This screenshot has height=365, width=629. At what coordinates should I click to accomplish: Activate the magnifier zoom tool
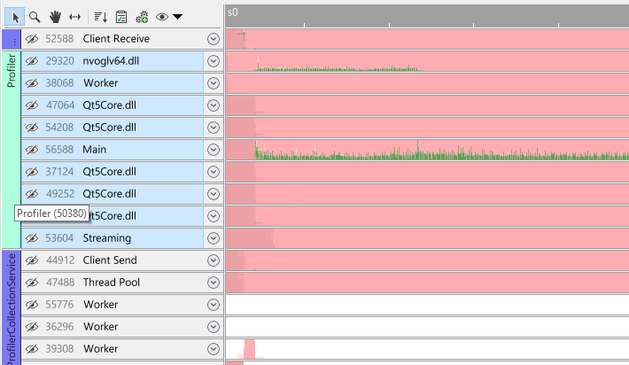tap(34, 16)
